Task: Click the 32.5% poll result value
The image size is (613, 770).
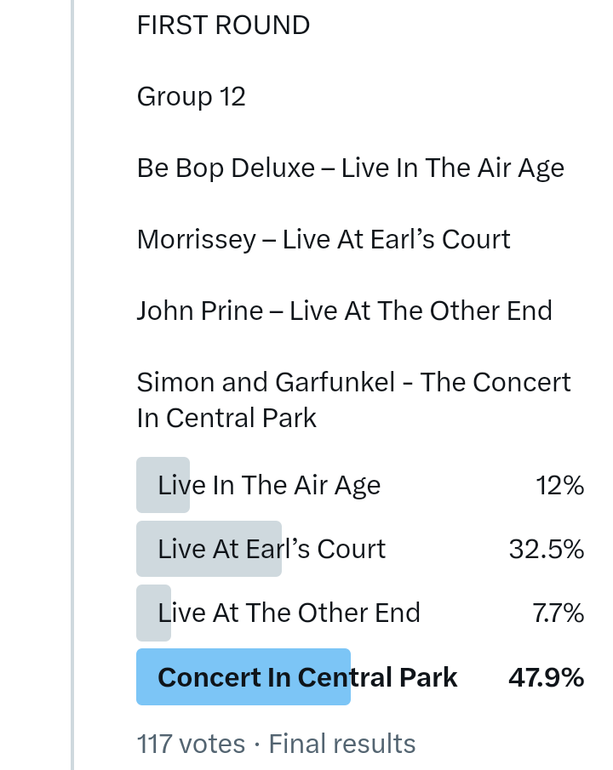Action: coord(546,549)
